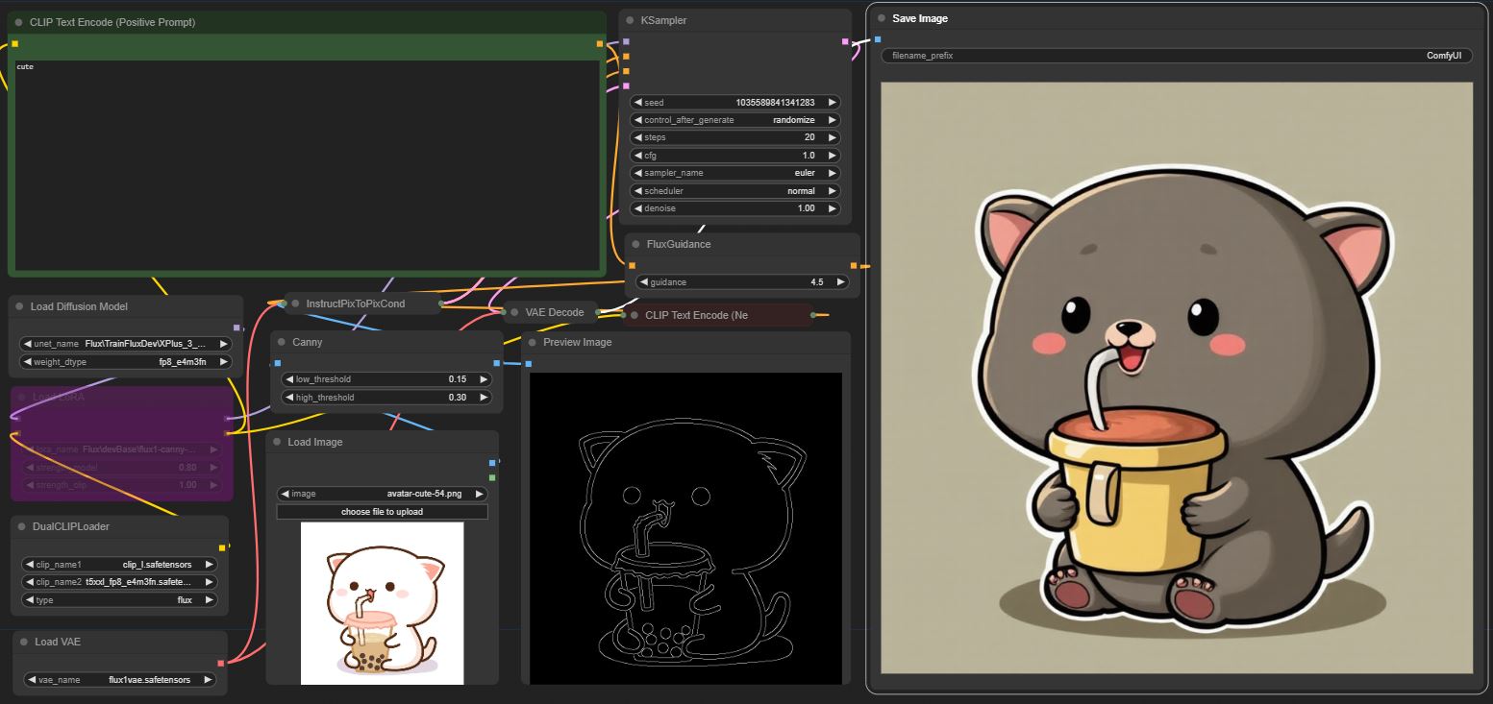Collapse the Preview Image node dot
The width and height of the screenshot is (1493, 704).
pyautogui.click(x=533, y=342)
